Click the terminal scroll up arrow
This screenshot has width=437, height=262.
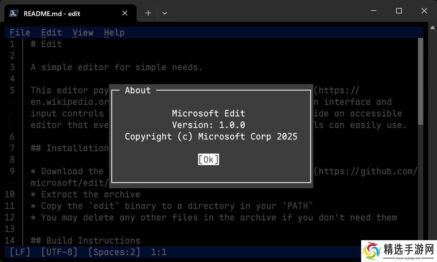[x=432, y=28]
